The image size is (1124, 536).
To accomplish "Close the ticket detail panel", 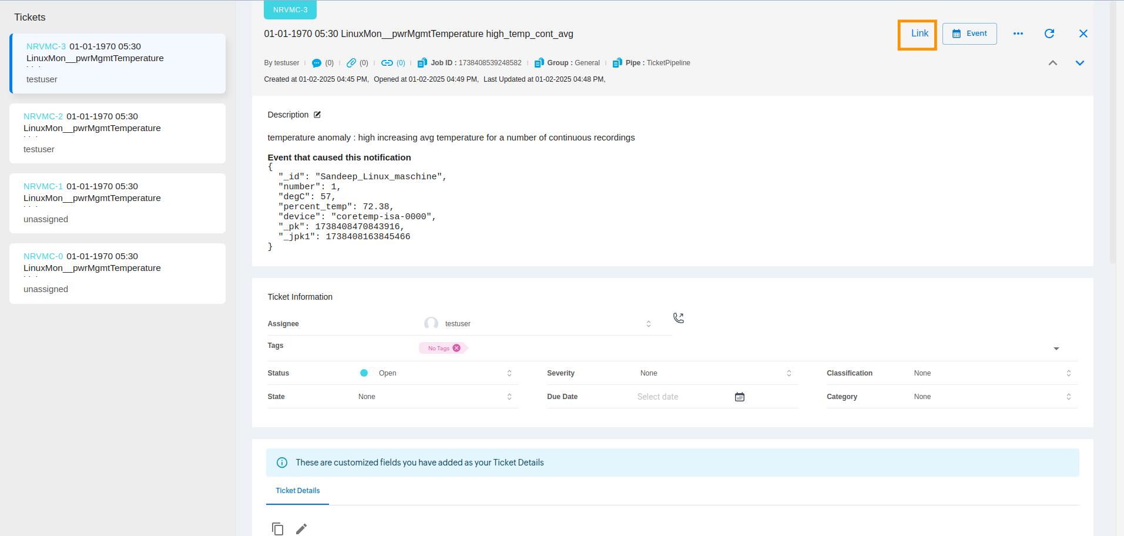I will pos(1083,33).
